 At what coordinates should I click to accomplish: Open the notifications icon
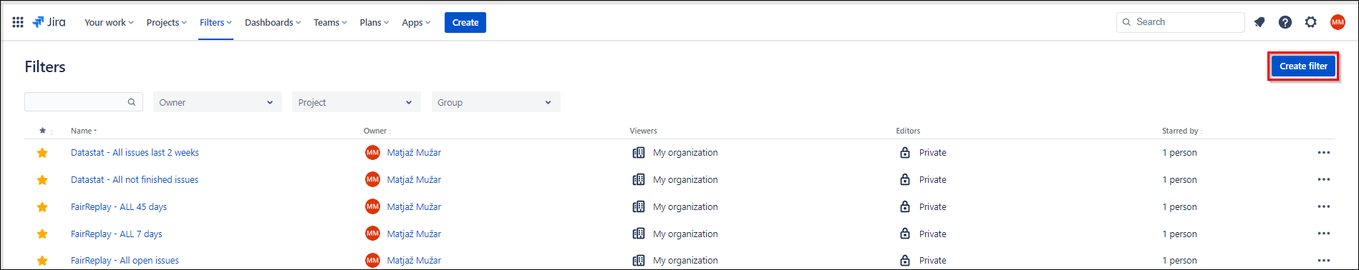(x=1259, y=22)
